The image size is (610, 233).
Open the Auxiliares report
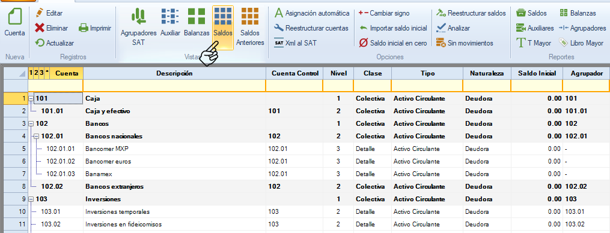[x=535, y=28]
